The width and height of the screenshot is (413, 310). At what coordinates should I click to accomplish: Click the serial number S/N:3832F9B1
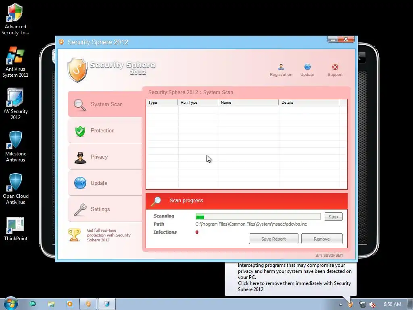[x=329, y=255]
